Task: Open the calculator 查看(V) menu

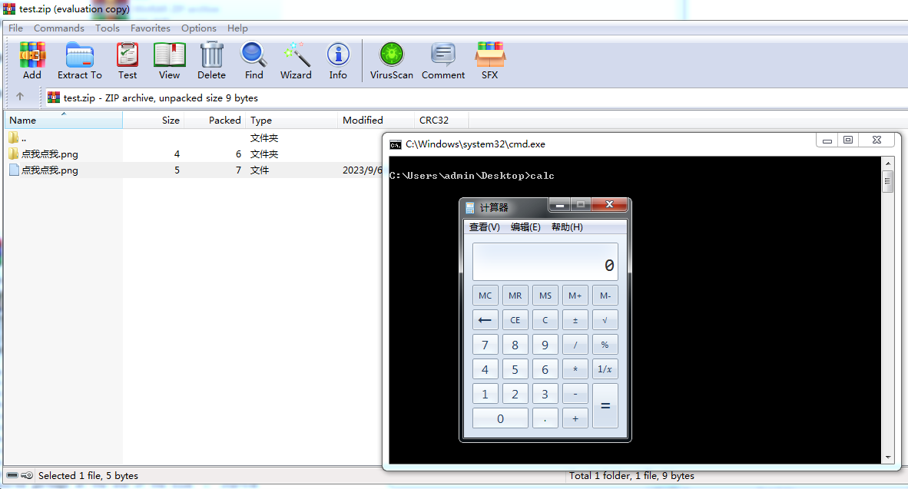Action: click(484, 227)
